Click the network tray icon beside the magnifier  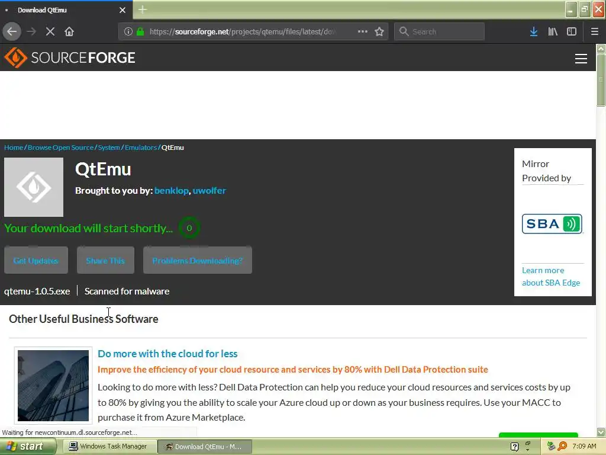(x=551, y=447)
